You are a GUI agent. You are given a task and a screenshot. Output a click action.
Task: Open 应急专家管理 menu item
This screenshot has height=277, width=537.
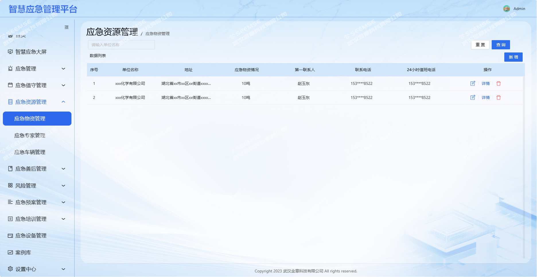coord(30,135)
